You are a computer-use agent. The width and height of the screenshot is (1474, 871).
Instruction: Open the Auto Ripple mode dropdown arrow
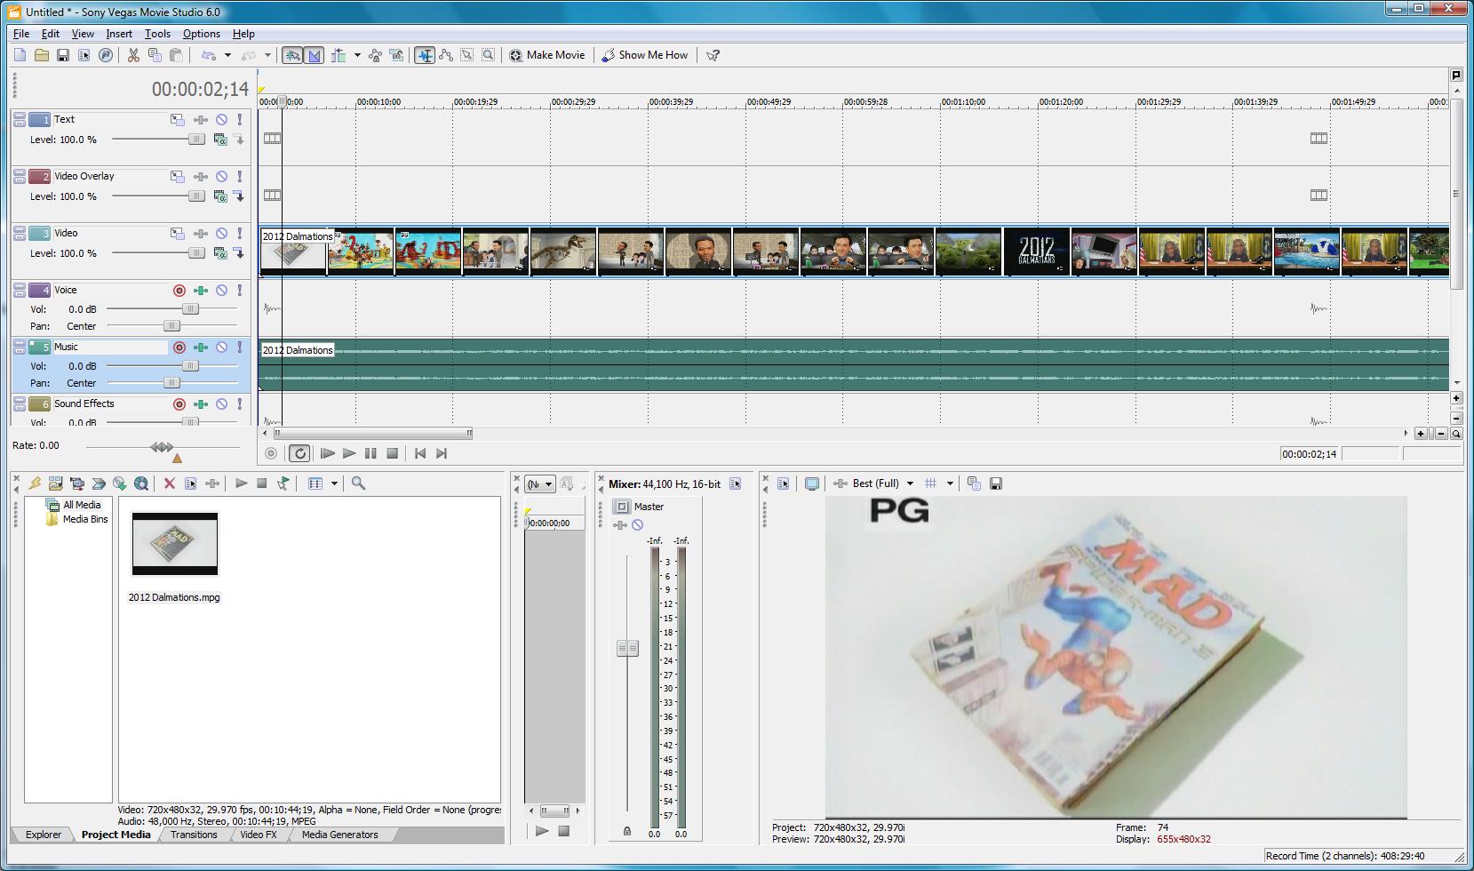(x=357, y=55)
